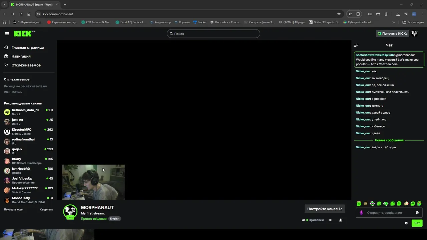This screenshot has height=240, width=427.
Task: Open IamNoobRD recommended channel
Action: (28, 171)
